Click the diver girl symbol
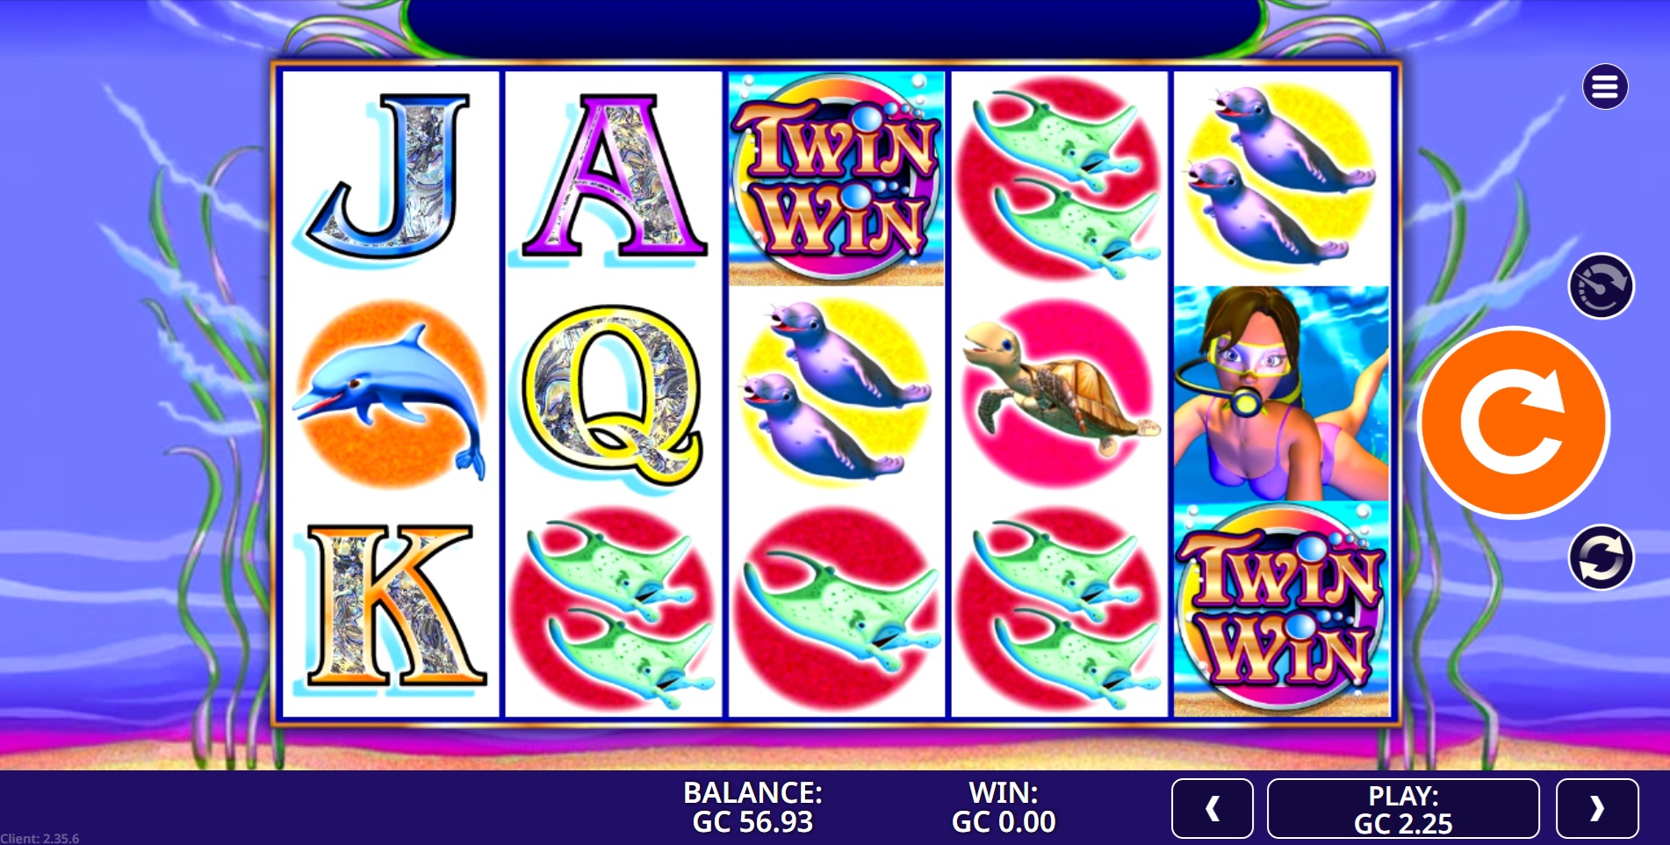 point(1282,393)
